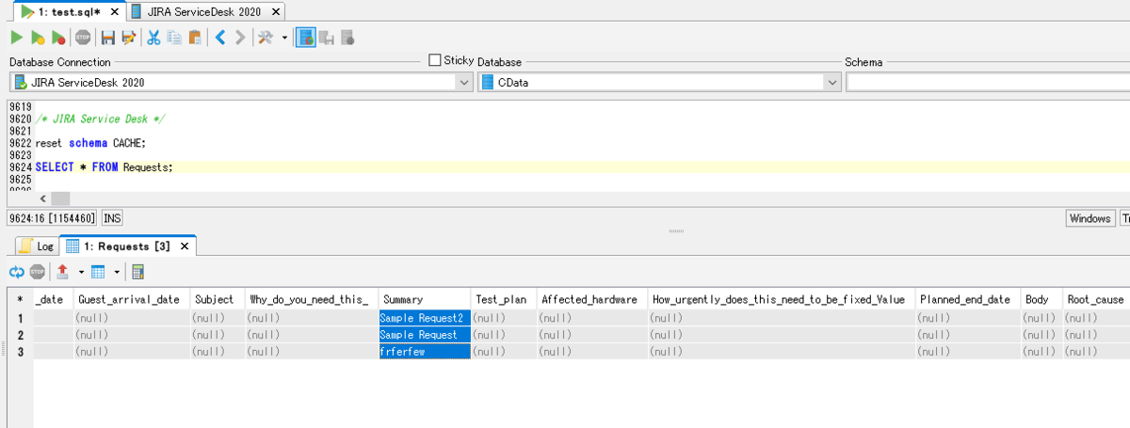This screenshot has width=1130, height=428.
Task: Cut selection with the scissors icon
Action: pyautogui.click(x=153, y=38)
